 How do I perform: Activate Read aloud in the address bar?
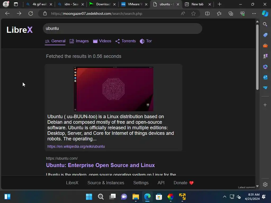pos(183,13)
